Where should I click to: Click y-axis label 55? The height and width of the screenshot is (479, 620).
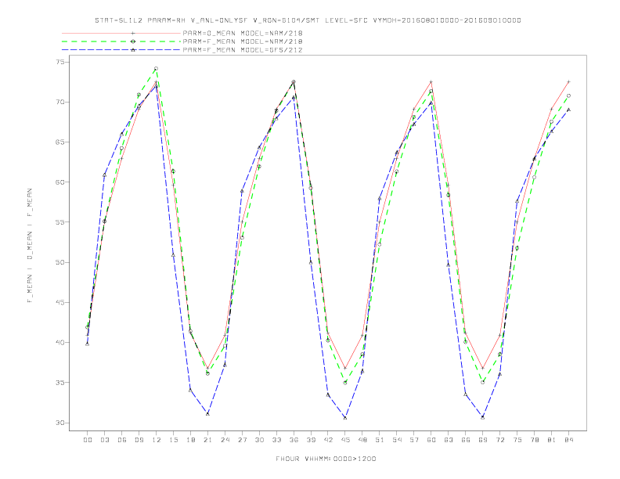pyautogui.click(x=59, y=222)
